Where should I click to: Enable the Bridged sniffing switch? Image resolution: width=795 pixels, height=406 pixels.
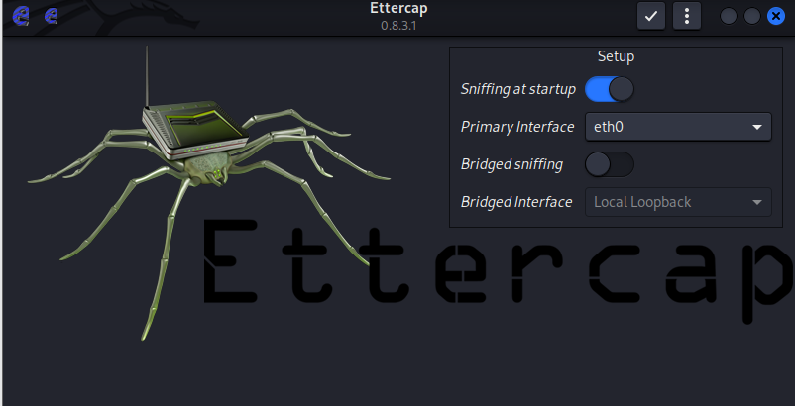coord(609,164)
